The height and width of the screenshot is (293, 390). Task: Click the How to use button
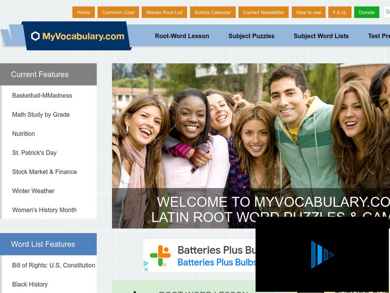point(309,13)
